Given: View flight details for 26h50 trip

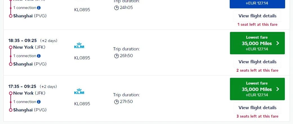Looking at the screenshot, I should click(x=257, y=62).
